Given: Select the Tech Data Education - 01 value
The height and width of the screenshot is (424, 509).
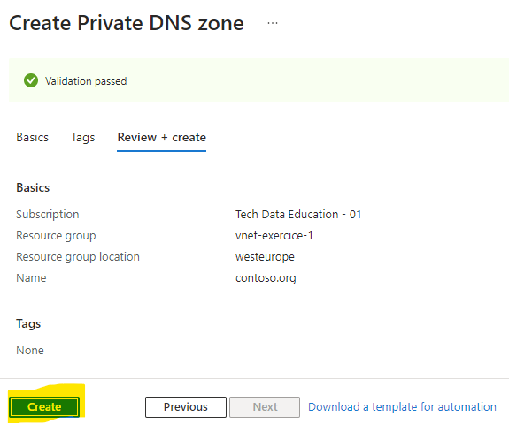Looking at the screenshot, I should [x=298, y=215].
